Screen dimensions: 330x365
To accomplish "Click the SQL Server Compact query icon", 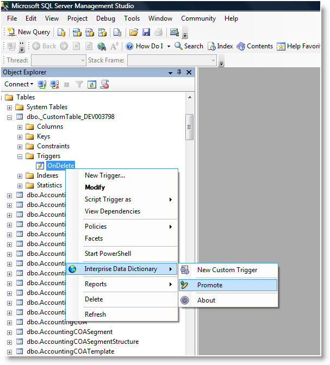I will [117, 32].
